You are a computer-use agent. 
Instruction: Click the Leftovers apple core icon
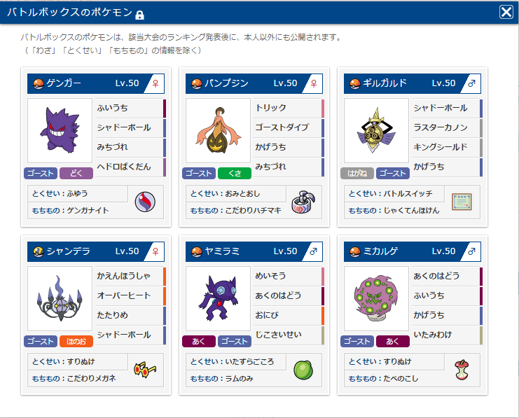(x=462, y=370)
